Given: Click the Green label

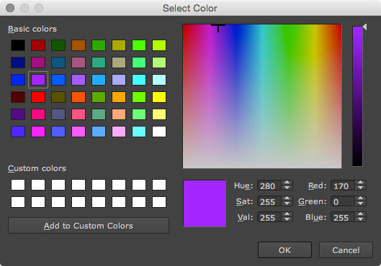Looking at the screenshot, I should (313, 201).
